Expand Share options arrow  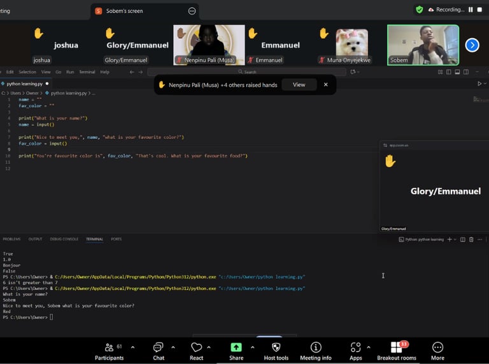pyautogui.click(x=253, y=347)
